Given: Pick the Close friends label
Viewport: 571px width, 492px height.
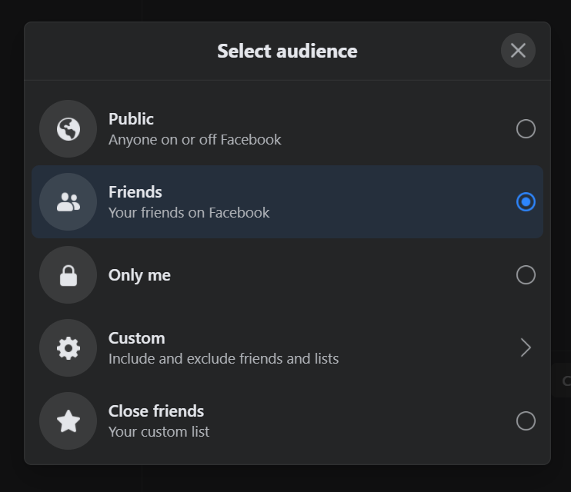Looking at the screenshot, I should coord(156,411).
